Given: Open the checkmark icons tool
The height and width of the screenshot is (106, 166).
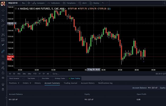Looking at the screenshot, I should [x=3, y=45].
